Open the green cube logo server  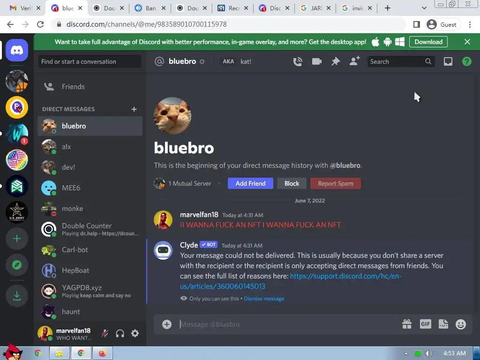(x=17, y=186)
